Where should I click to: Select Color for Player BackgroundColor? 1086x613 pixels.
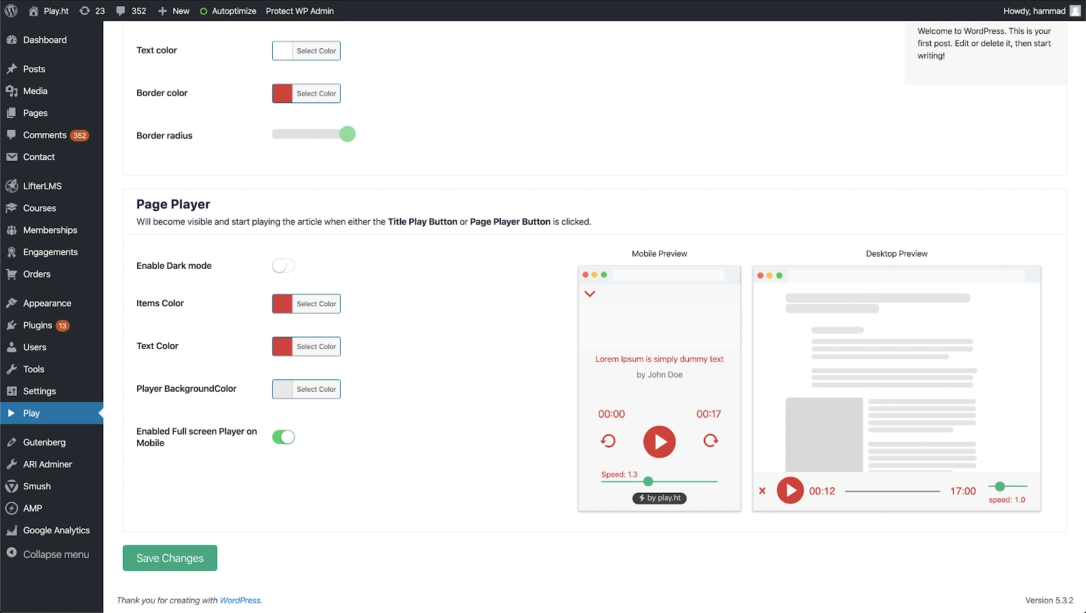[316, 390]
